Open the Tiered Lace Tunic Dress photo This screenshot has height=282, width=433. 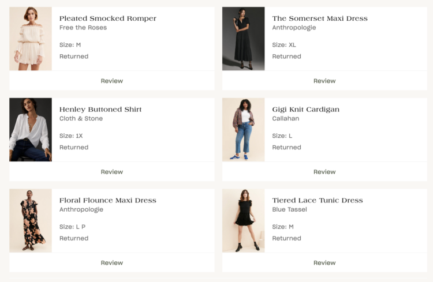[244, 221]
